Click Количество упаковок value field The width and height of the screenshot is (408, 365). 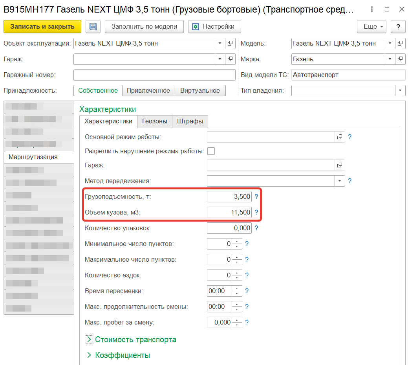pyautogui.click(x=229, y=228)
